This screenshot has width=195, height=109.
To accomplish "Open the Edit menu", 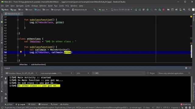I will click(x=7, y=6).
